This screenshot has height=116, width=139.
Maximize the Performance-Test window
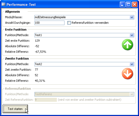click(x=128, y=4)
